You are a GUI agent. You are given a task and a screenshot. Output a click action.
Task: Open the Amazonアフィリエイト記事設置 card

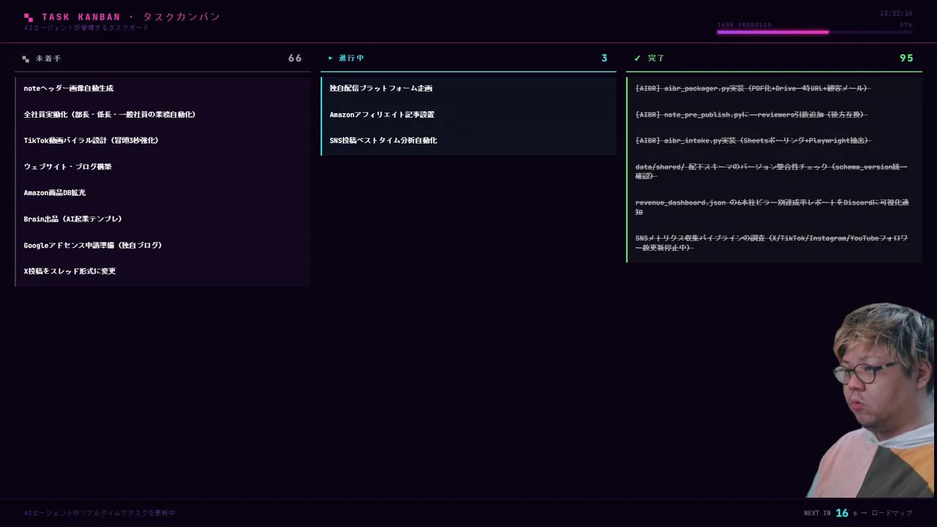coord(468,115)
